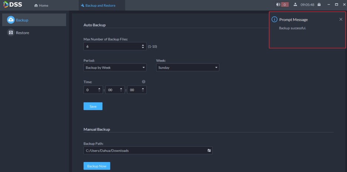Click the Backup Now button
The width and height of the screenshot is (347, 172).
(97, 166)
